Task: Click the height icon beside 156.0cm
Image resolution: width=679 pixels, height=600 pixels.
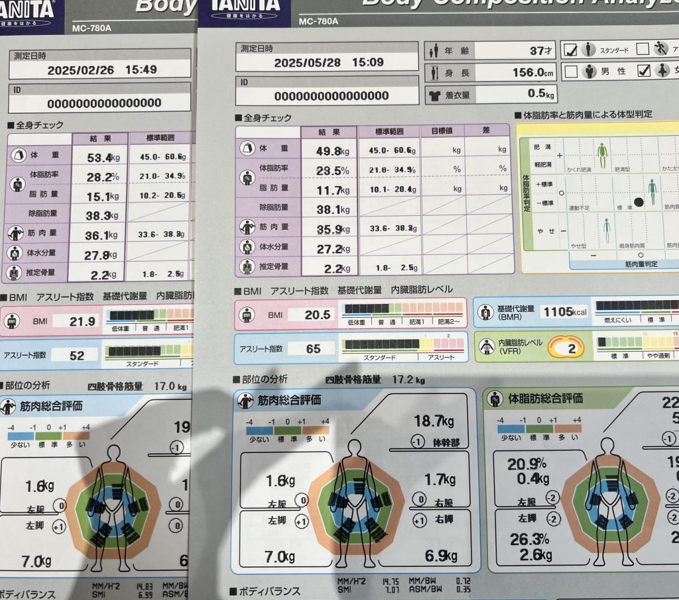Action: point(435,72)
